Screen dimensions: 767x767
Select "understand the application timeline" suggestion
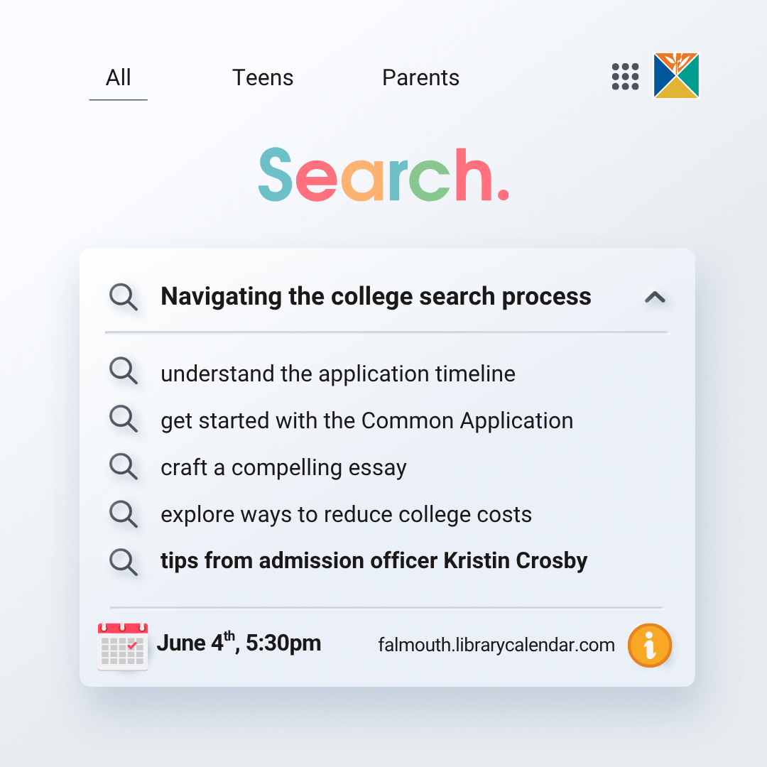click(x=338, y=374)
